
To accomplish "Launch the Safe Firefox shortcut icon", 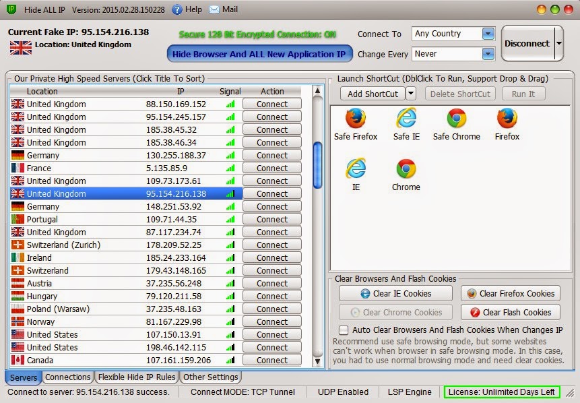I will 356,118.
